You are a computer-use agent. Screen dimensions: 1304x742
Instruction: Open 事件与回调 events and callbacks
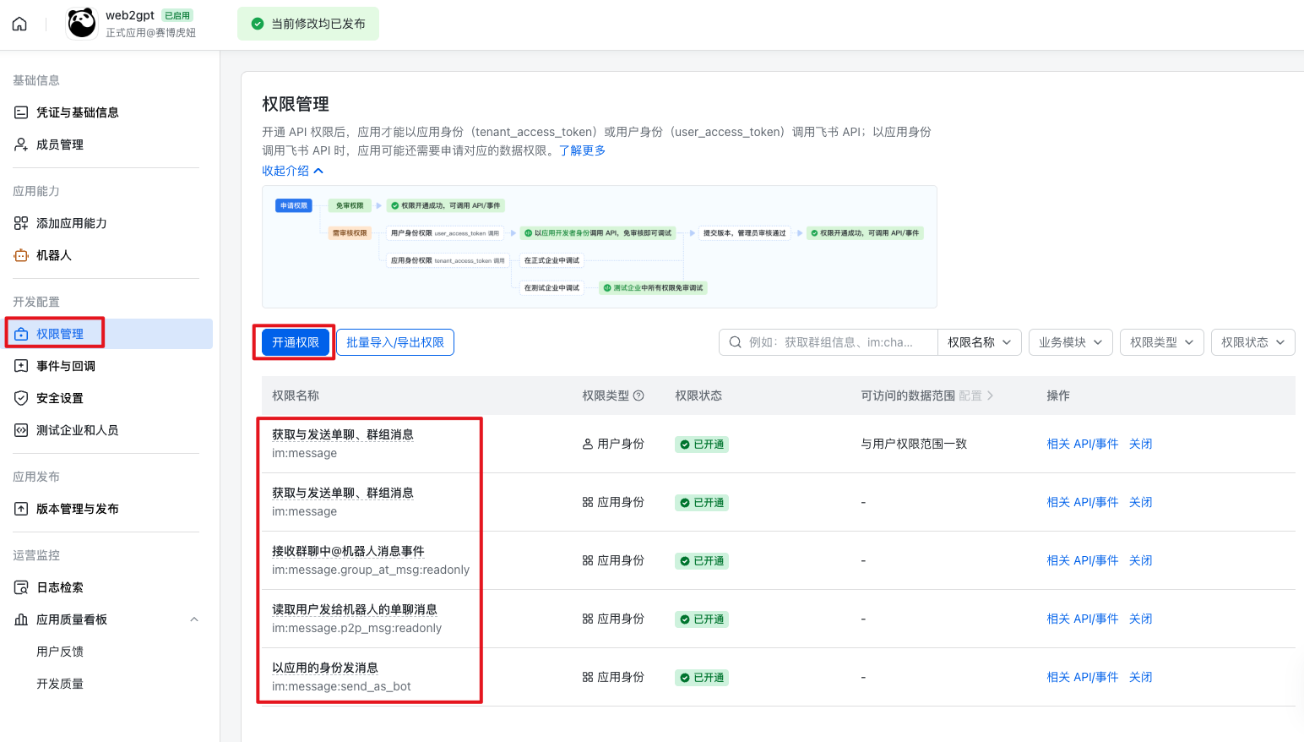[65, 366]
